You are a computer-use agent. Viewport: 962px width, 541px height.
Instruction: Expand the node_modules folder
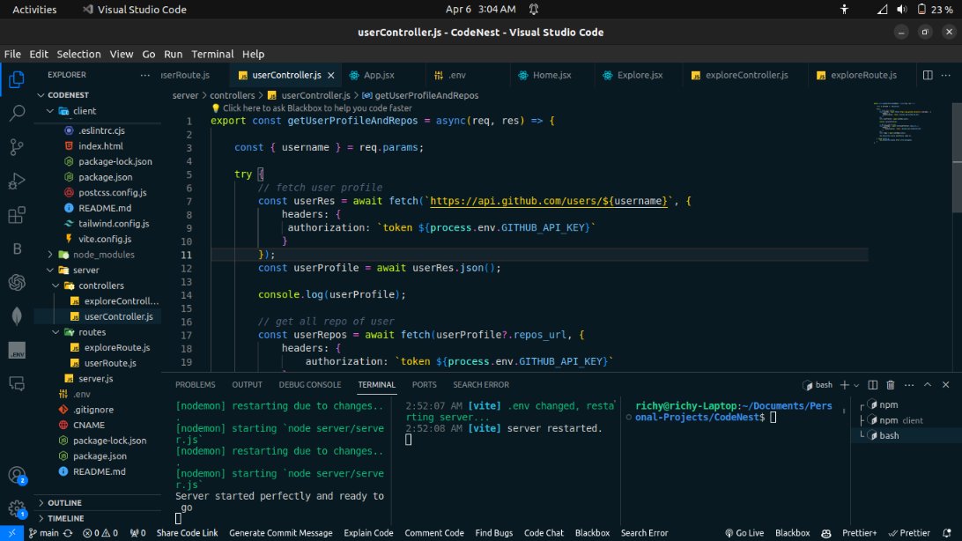pos(50,255)
